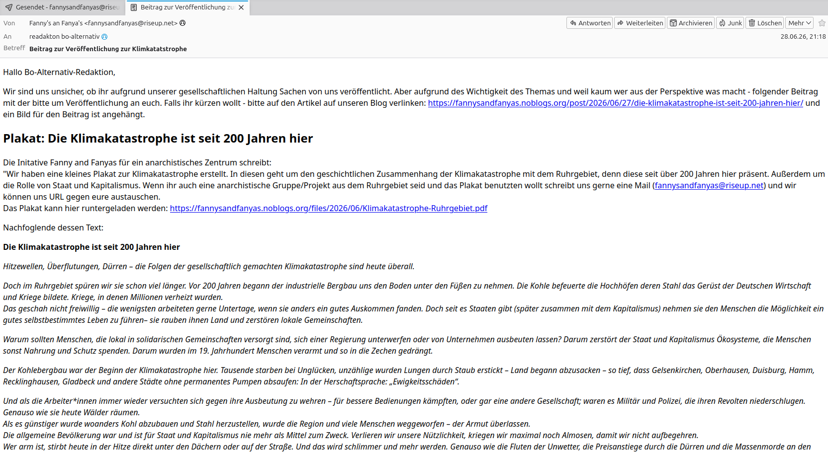Viewport: 828px width, 454px height.
Task: Forward the message with Weiterleiten
Action: (x=640, y=23)
